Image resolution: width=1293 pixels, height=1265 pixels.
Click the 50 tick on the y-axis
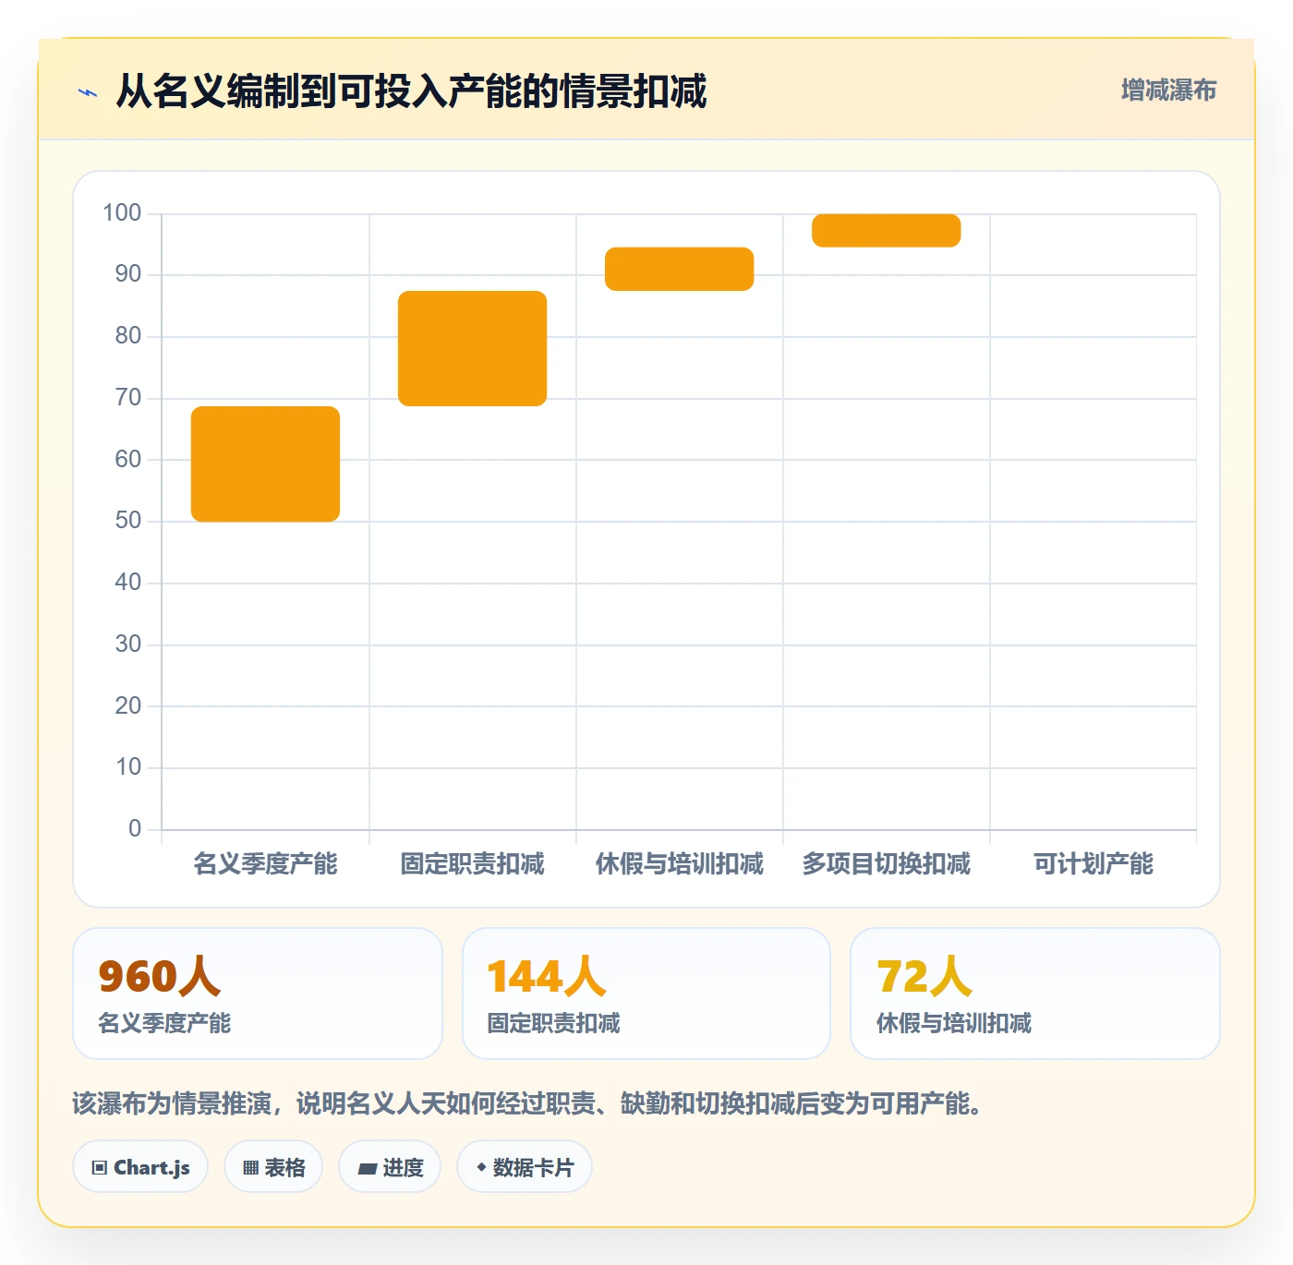click(x=128, y=521)
